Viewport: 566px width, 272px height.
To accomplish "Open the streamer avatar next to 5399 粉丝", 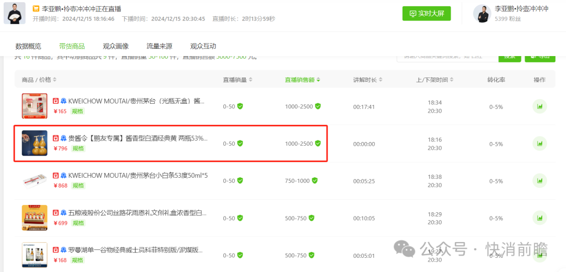I will 482,13.
